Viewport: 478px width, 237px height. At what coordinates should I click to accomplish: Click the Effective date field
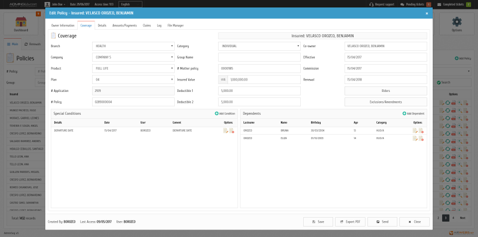click(385, 57)
